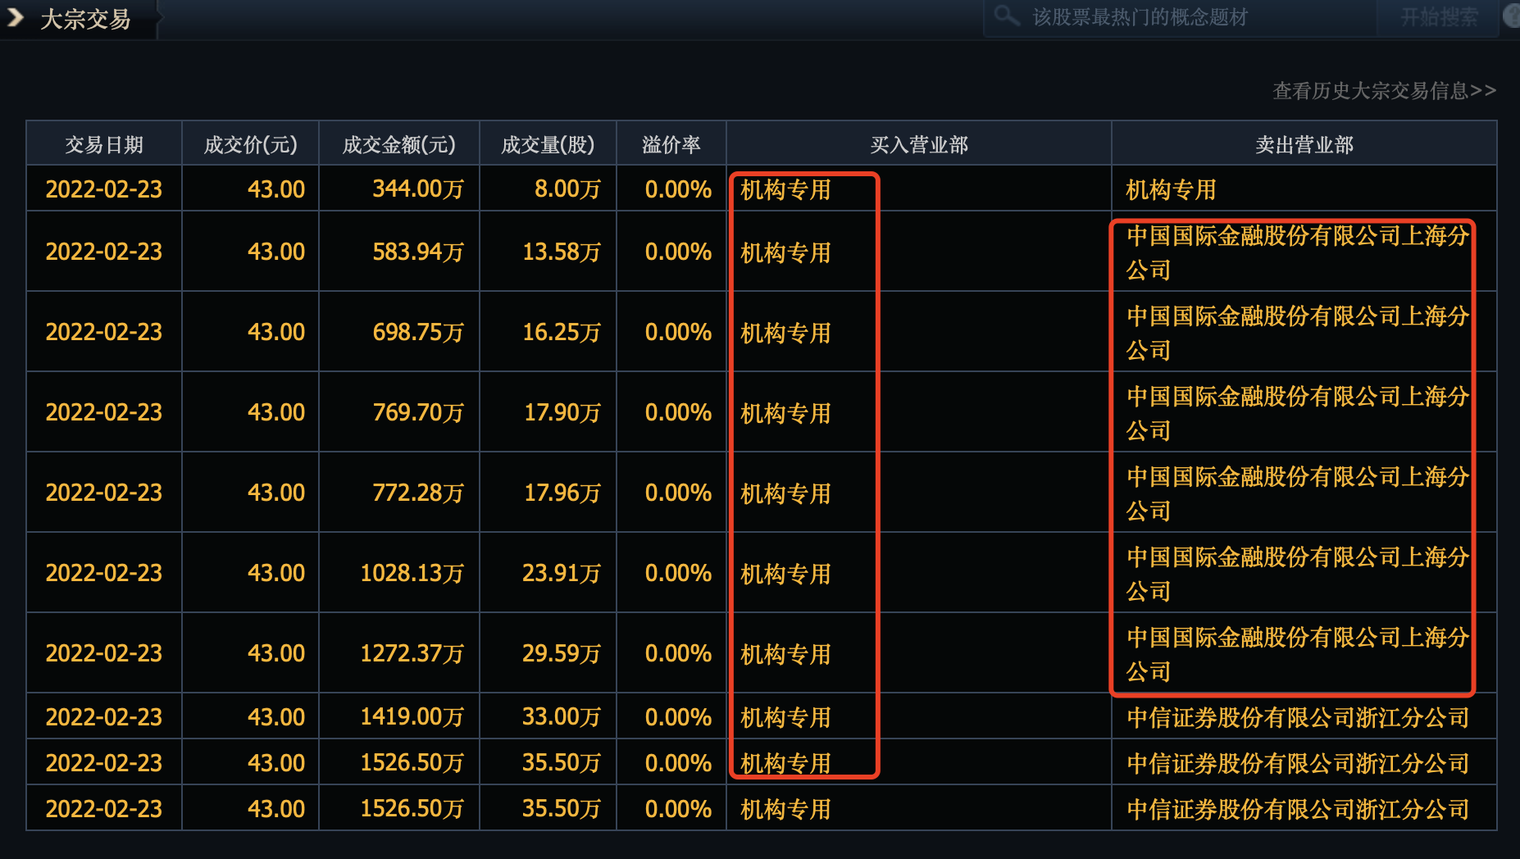This screenshot has height=859, width=1520.
Task: Focus the 该股票最热门的概念题材 search field
Action: [1180, 17]
